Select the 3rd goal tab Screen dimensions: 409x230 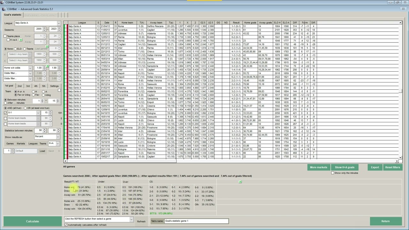pos(28,86)
